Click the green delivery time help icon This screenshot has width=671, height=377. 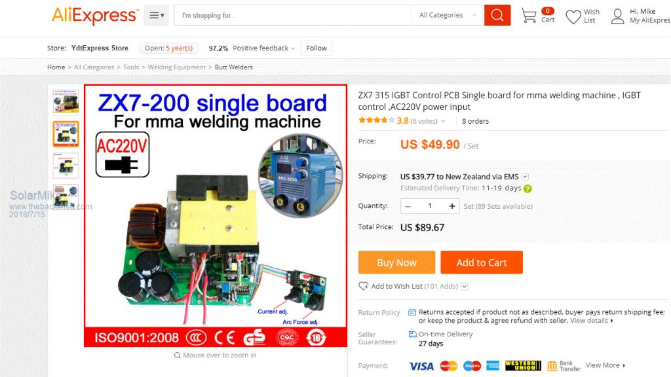pos(527,188)
